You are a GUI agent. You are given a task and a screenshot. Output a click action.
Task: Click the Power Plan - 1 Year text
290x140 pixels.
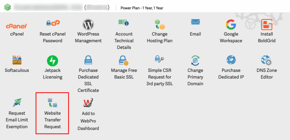coord(142,8)
